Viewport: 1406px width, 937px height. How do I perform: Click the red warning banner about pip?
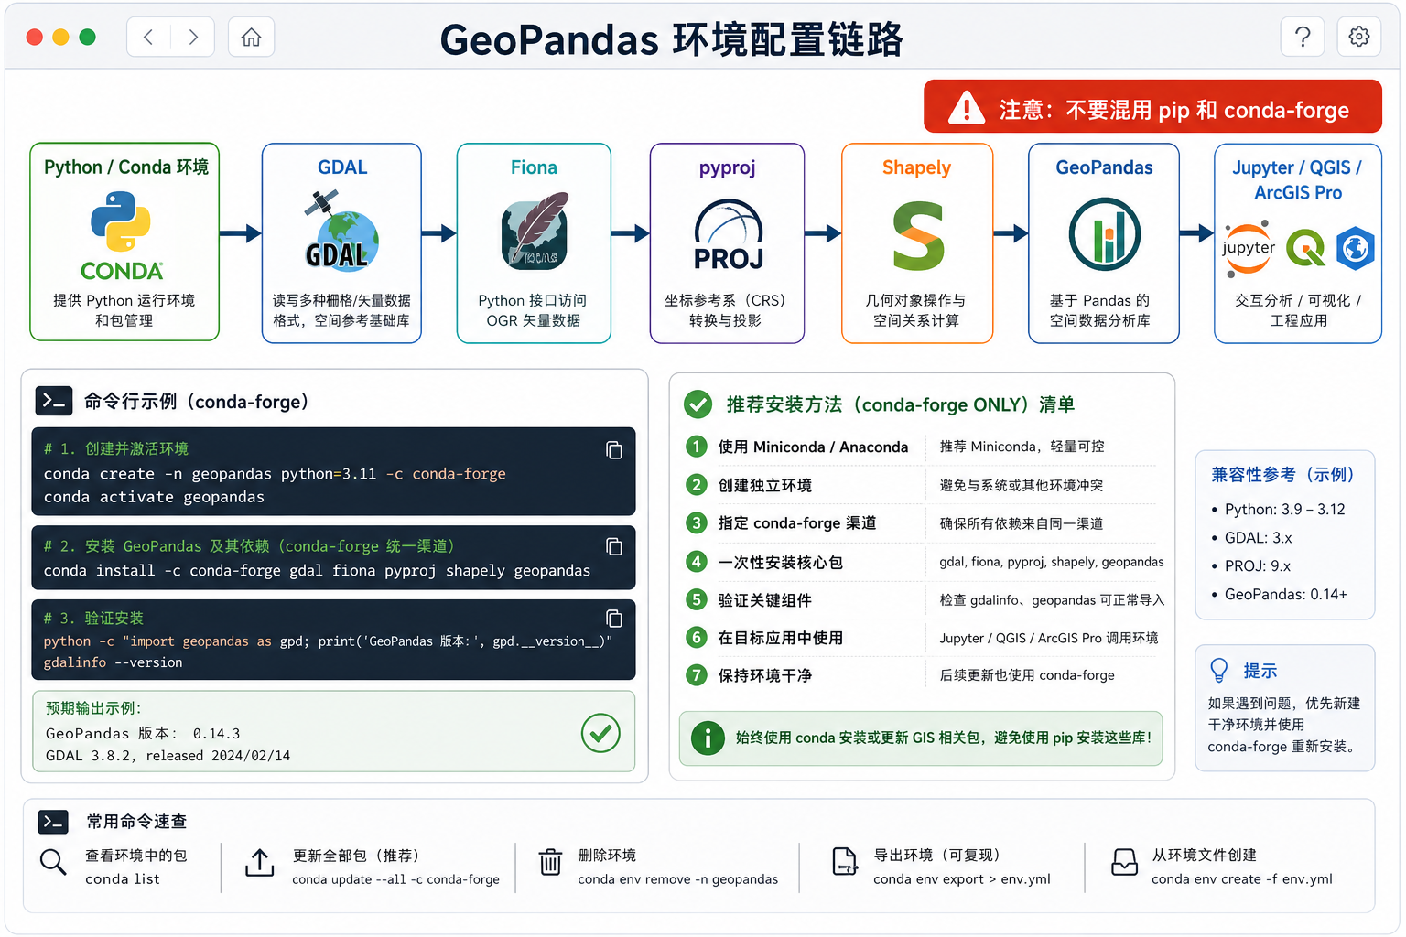click(x=1152, y=107)
